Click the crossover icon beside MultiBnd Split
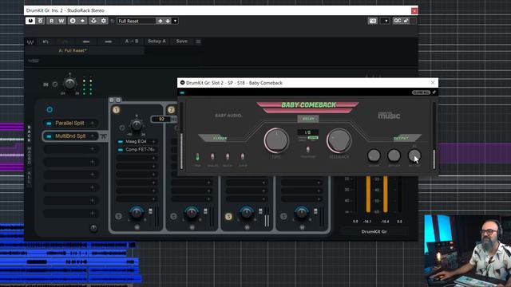Image resolution: width=511 pixels, height=287 pixels. click(103, 136)
